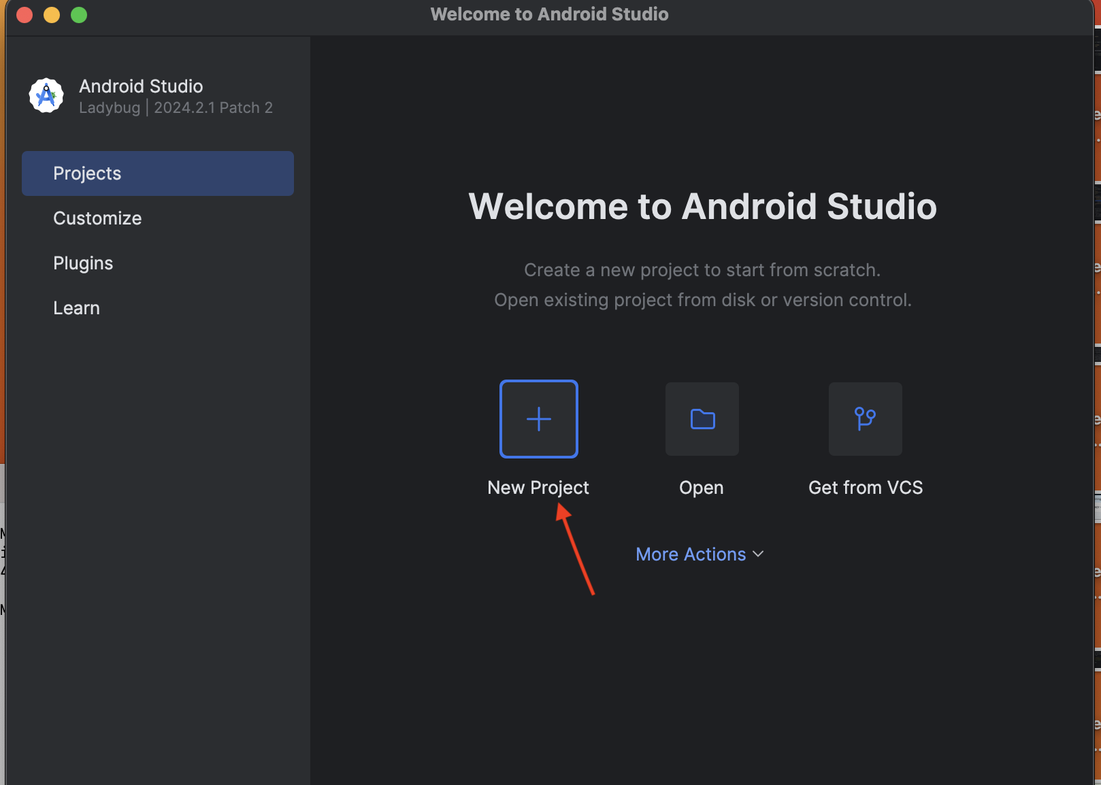Click the Welcome to Android Studio heading
The width and height of the screenshot is (1101, 785).
point(703,206)
